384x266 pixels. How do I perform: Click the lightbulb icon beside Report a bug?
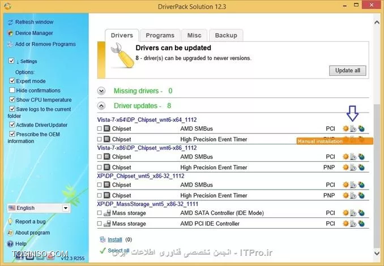coord(10,222)
